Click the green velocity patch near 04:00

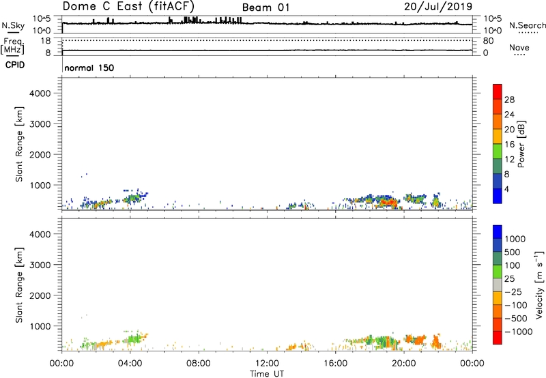(133, 339)
